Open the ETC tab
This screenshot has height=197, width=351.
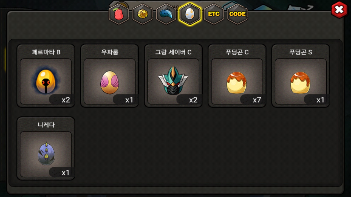pyautogui.click(x=214, y=14)
